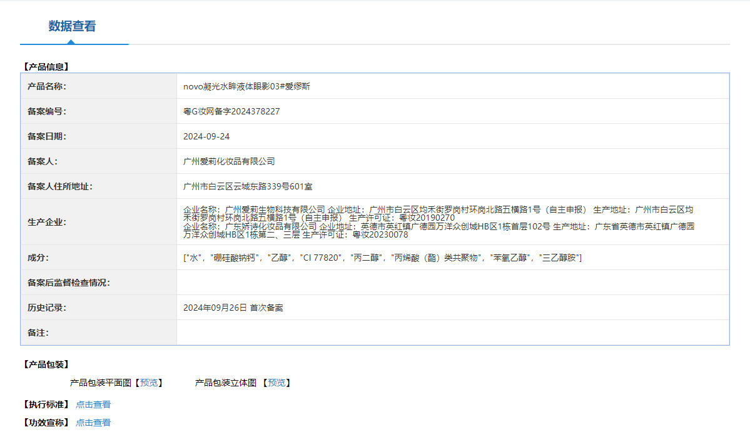Click the 备案人: row label
The width and height of the screenshot is (750, 447).
(x=43, y=161)
